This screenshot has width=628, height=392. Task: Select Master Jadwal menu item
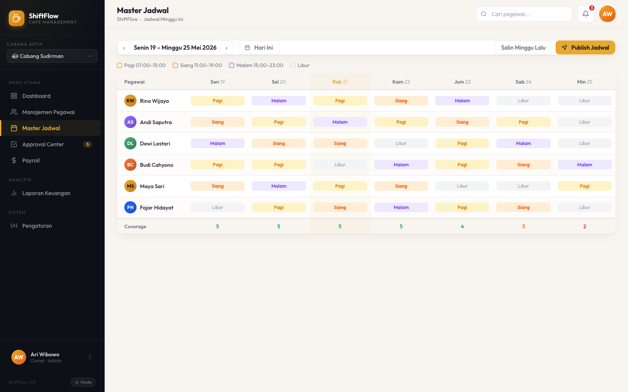(50, 128)
